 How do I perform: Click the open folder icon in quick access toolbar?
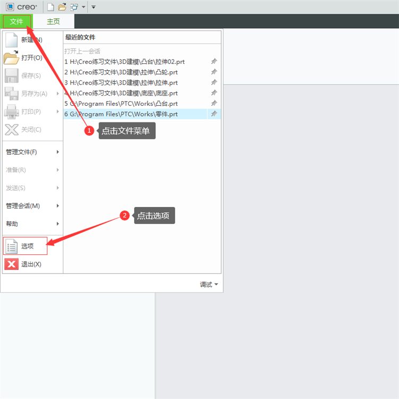pyautogui.click(x=62, y=7)
